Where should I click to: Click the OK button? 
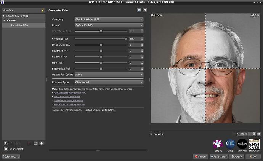pos(253,156)
